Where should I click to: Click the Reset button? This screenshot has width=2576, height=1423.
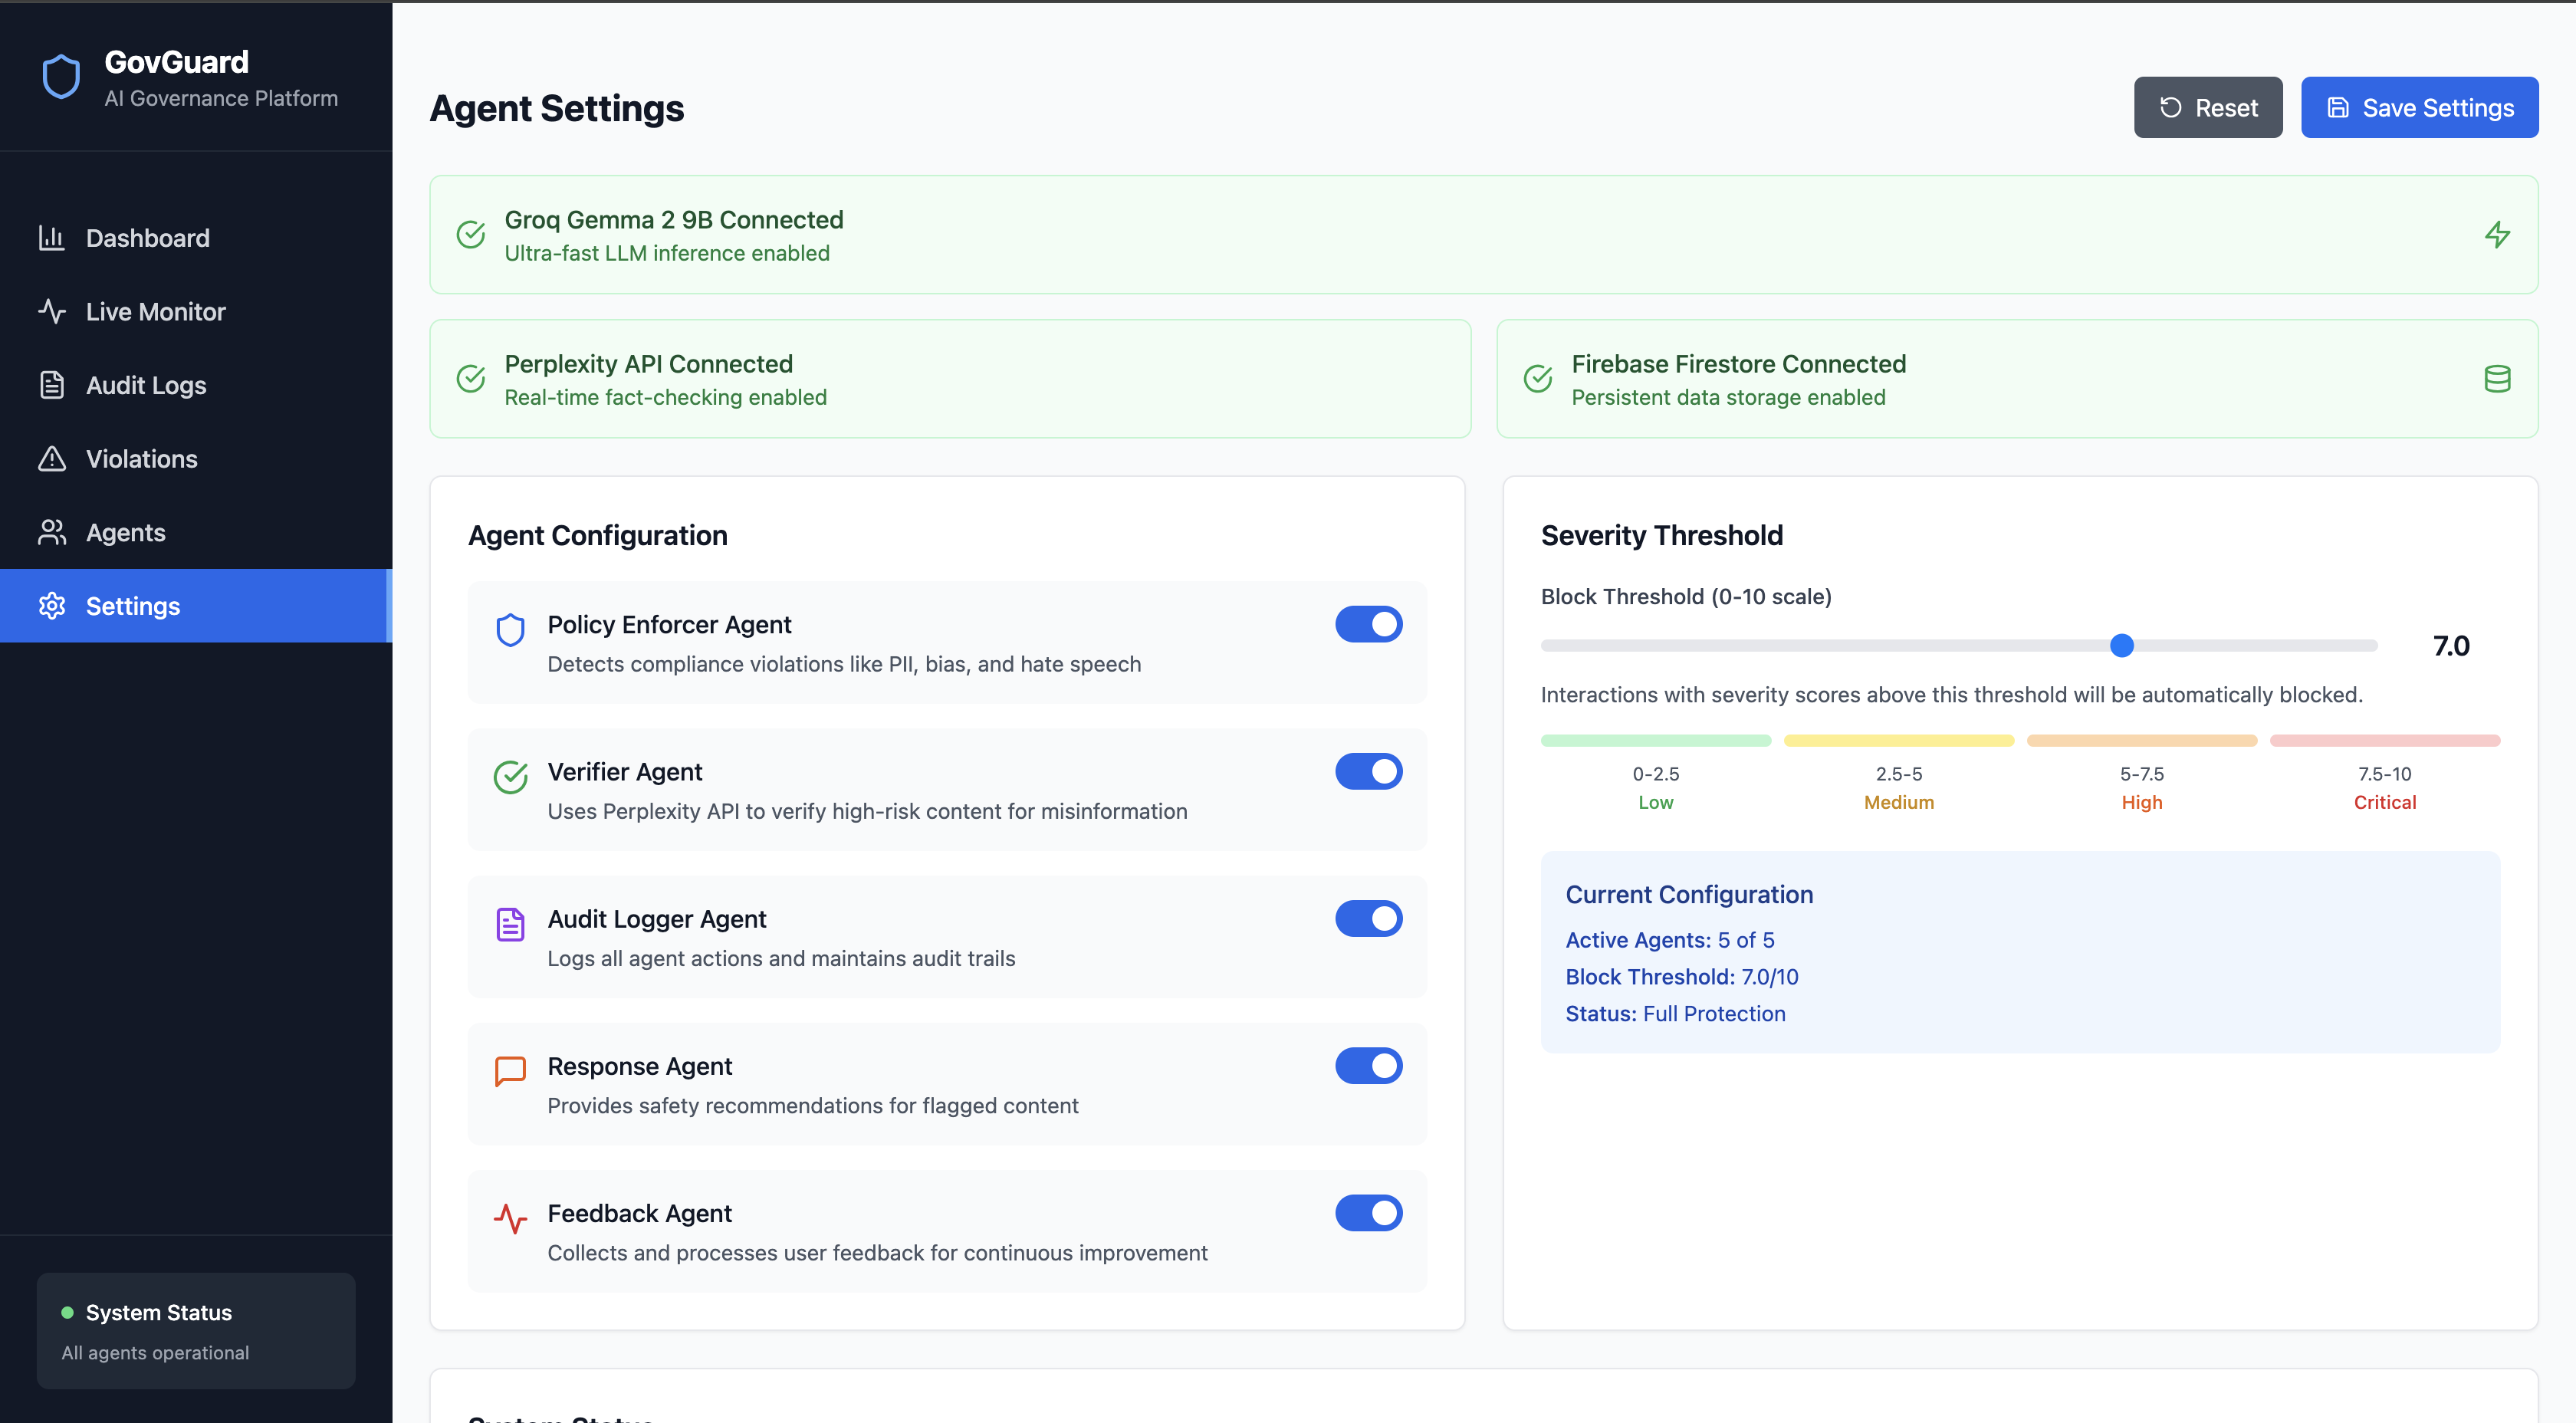tap(2207, 108)
